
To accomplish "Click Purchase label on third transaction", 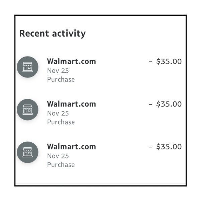I will (61, 165).
